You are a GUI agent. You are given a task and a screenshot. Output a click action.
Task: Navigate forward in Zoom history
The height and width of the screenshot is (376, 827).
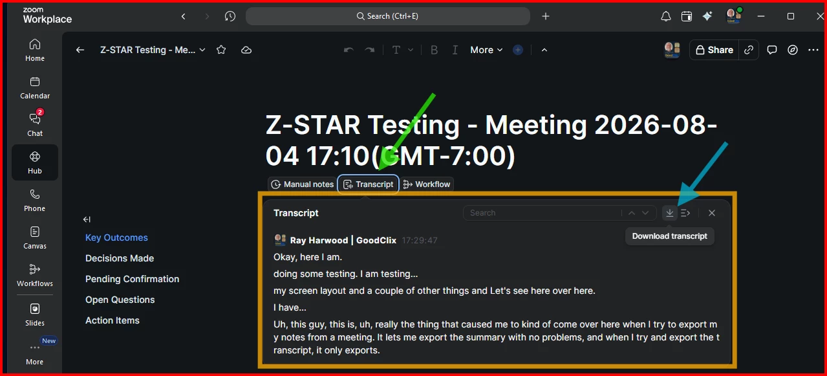[x=207, y=16]
